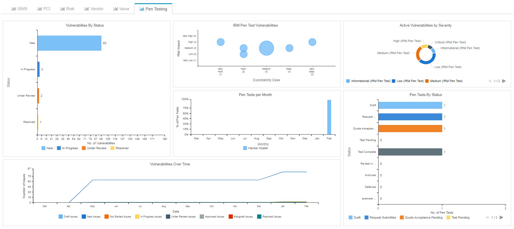Toggle Draft Issues legend in Vulnerabilities Over Time
The height and width of the screenshot is (229, 514).
68,217
